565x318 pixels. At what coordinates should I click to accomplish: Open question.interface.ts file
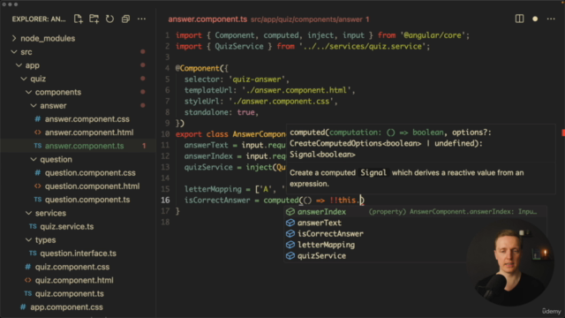coord(78,254)
